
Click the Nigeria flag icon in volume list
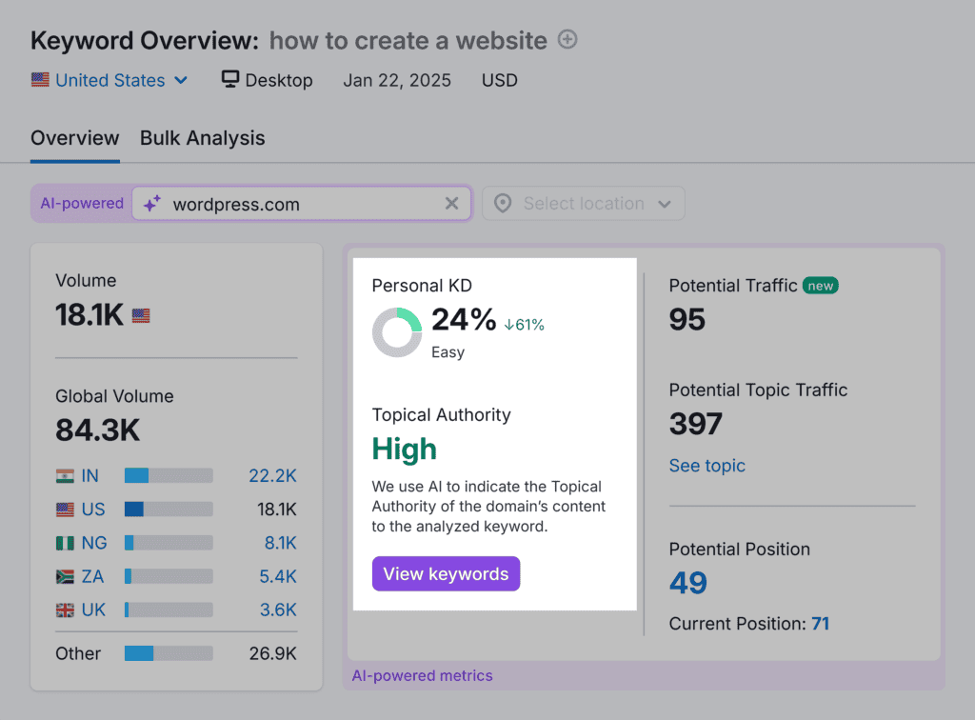click(x=65, y=543)
